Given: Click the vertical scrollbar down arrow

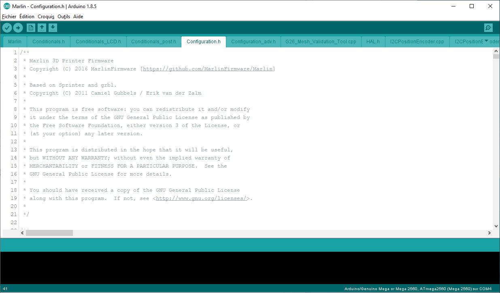Looking at the screenshot, I should click(x=496, y=226).
